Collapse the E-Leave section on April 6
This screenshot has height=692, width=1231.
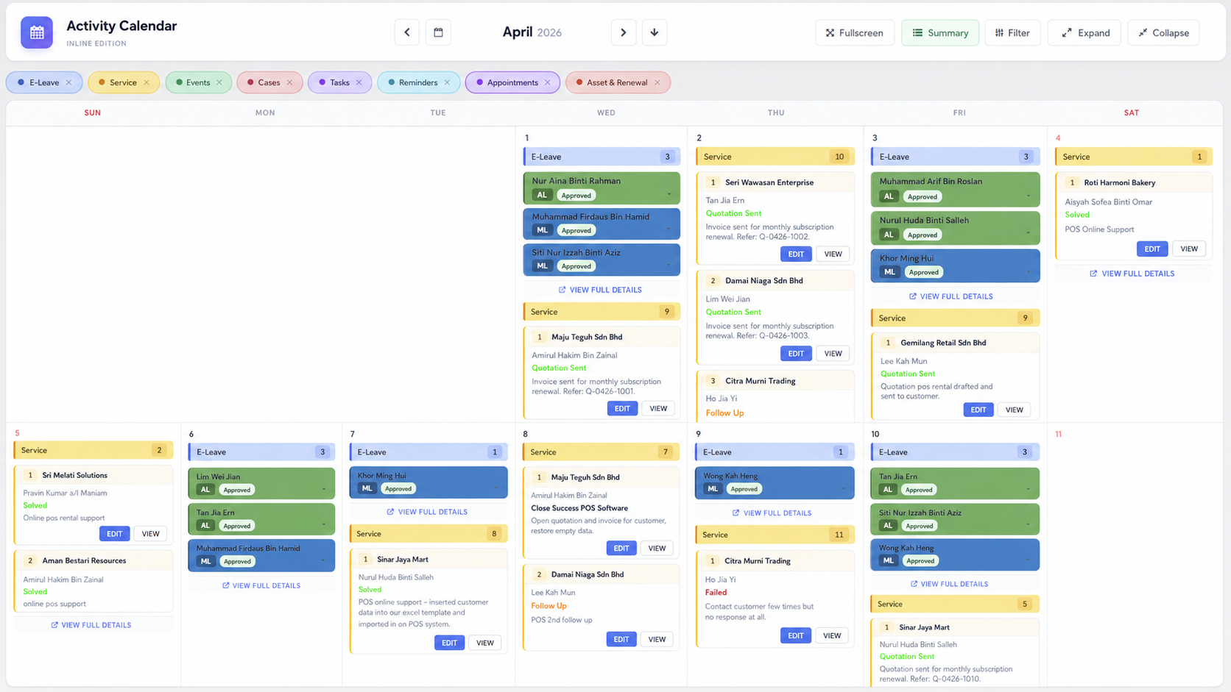click(x=261, y=452)
